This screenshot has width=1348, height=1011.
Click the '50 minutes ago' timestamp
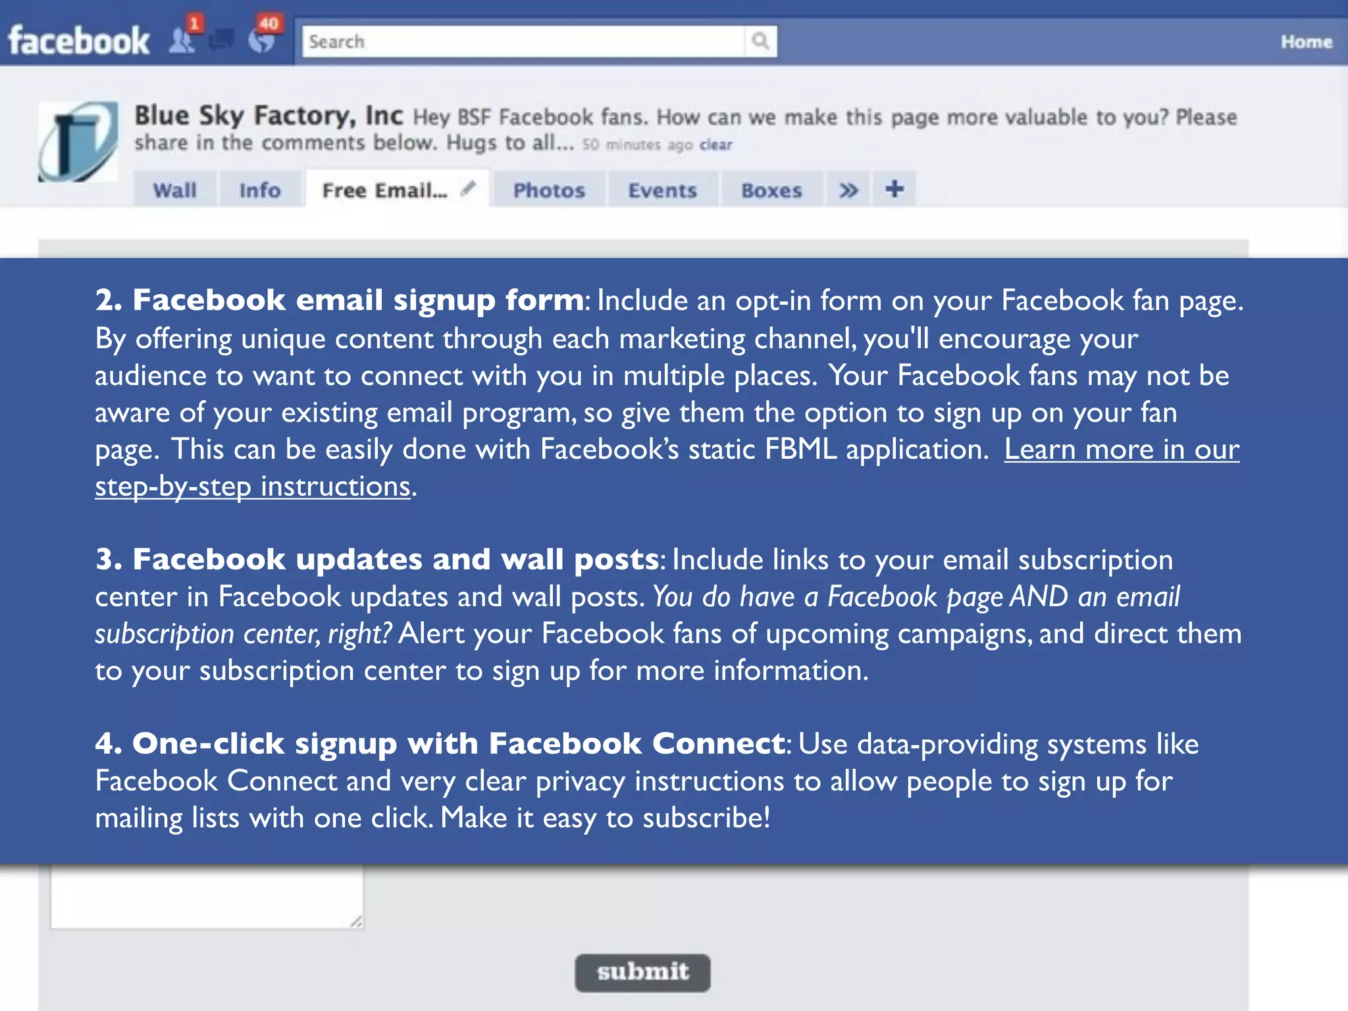[637, 145]
